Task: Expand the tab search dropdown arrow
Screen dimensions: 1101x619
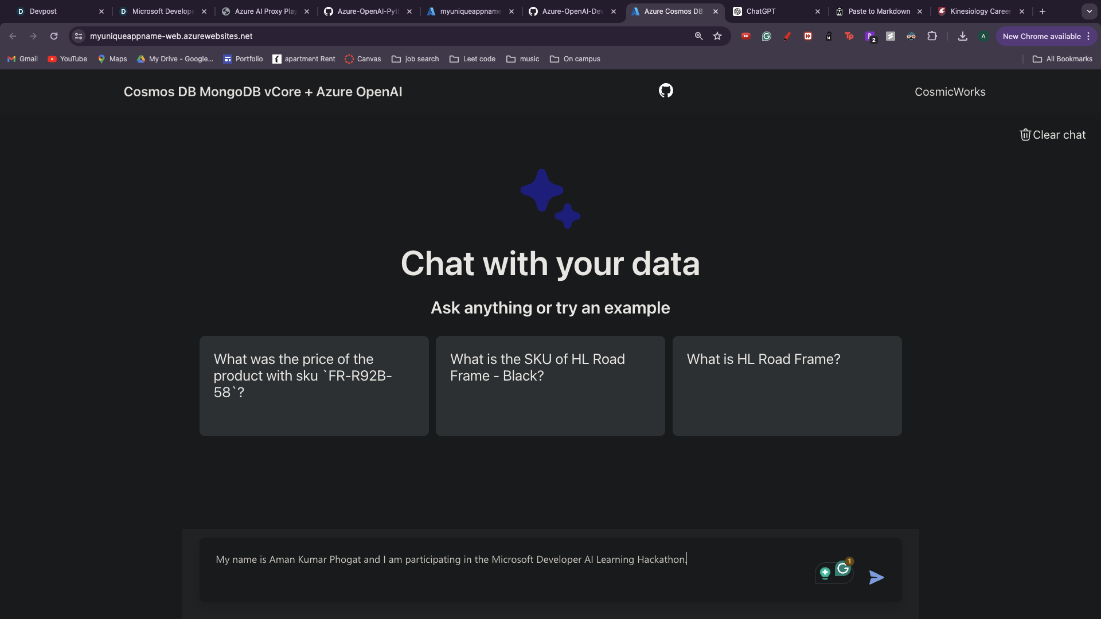Action: click(x=1089, y=11)
